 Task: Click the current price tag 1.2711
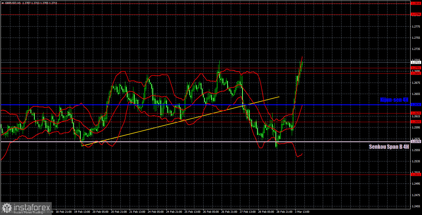click(416, 62)
